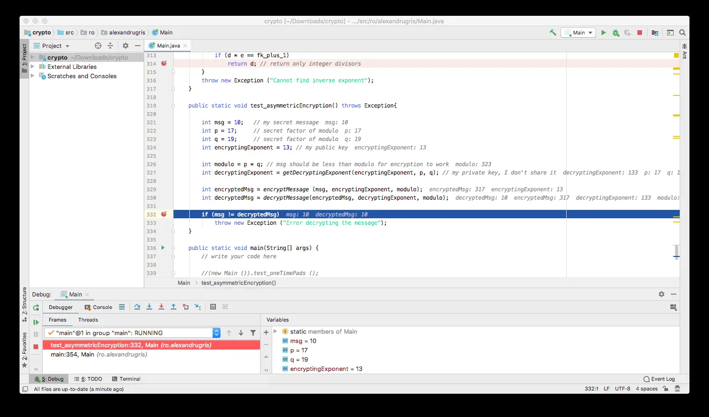Image resolution: width=709 pixels, height=417 pixels.
Task: Open Project panel gear settings
Action: pyautogui.click(x=125, y=46)
